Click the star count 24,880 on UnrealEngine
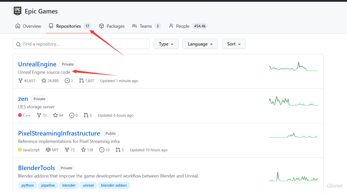The height and width of the screenshot is (193, 347). pos(50,81)
